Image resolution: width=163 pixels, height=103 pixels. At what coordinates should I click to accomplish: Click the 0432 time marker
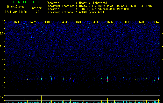33,22
